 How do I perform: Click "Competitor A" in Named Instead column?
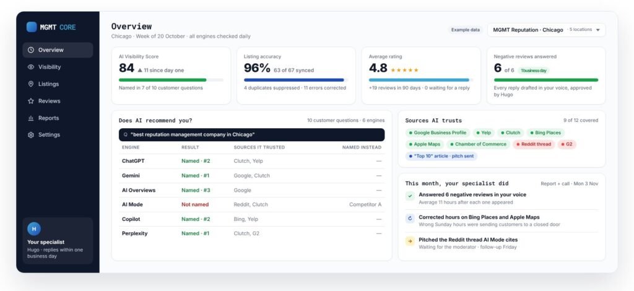(365, 204)
